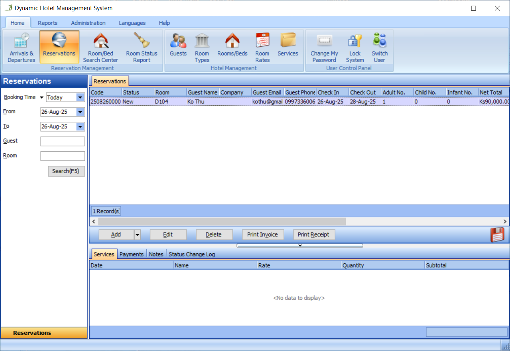Open the Room Status Report
Viewport: 510px width, 351px height.
point(141,47)
